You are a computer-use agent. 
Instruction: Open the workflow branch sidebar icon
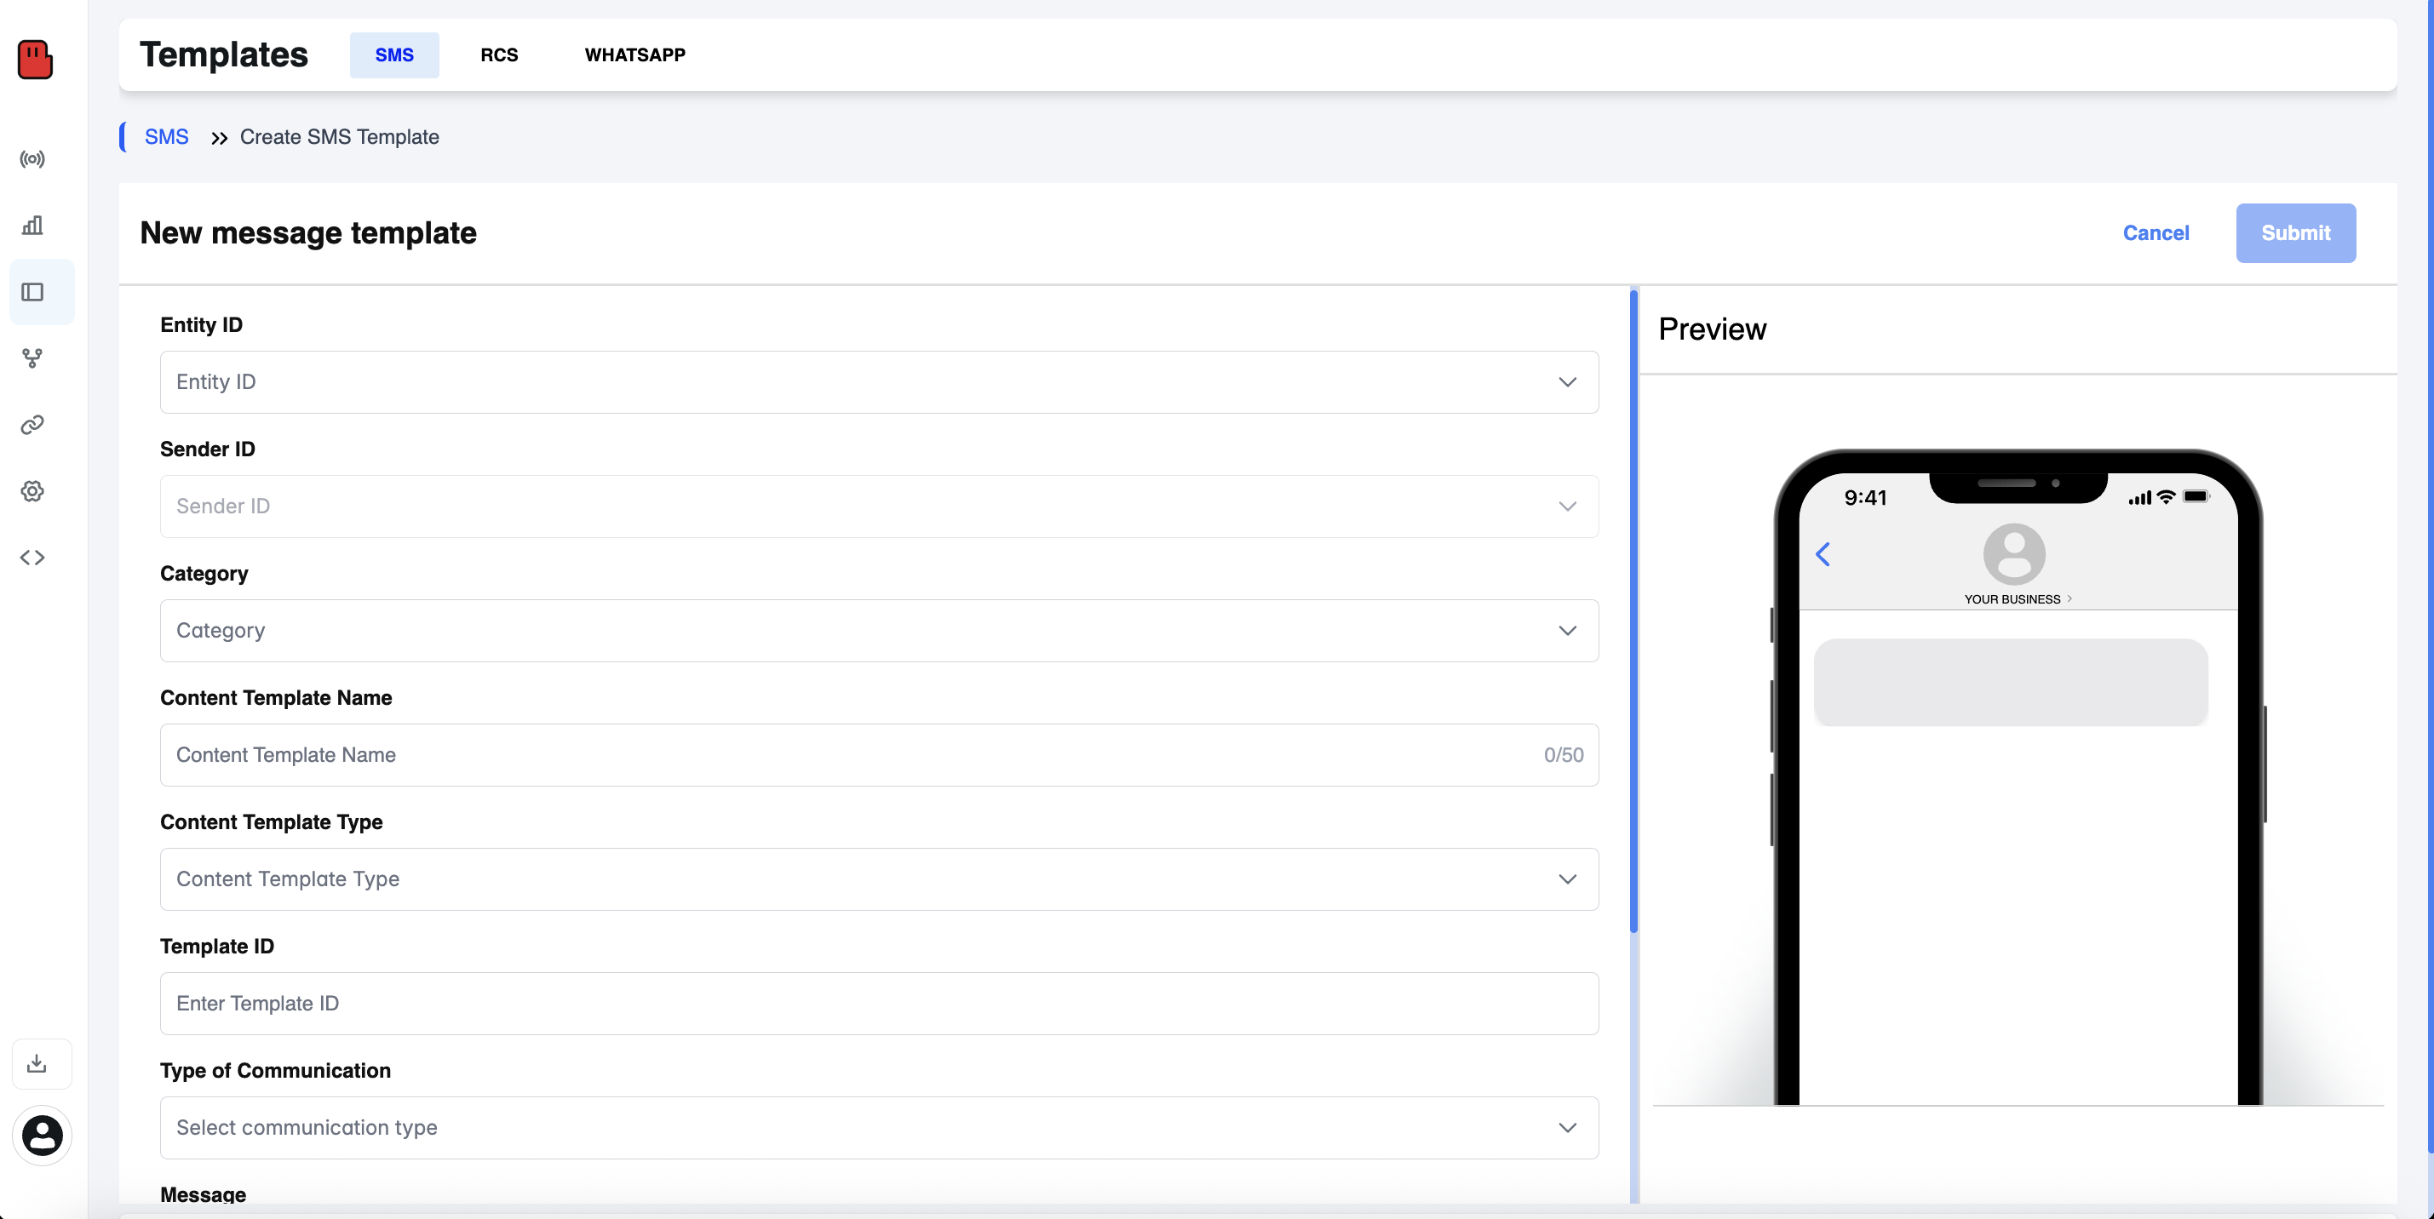click(x=33, y=358)
